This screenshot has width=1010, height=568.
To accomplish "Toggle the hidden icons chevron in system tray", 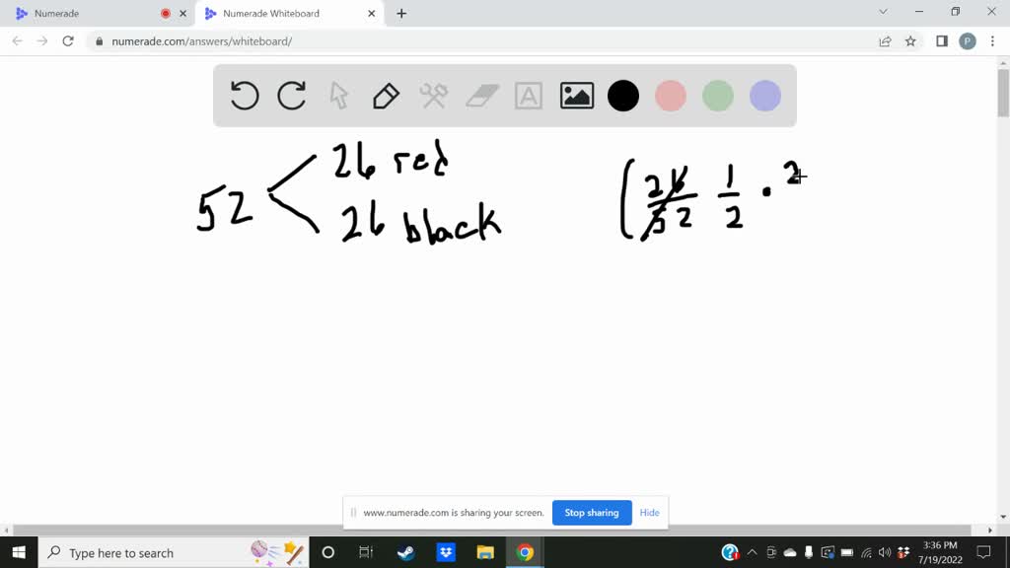I will (752, 552).
